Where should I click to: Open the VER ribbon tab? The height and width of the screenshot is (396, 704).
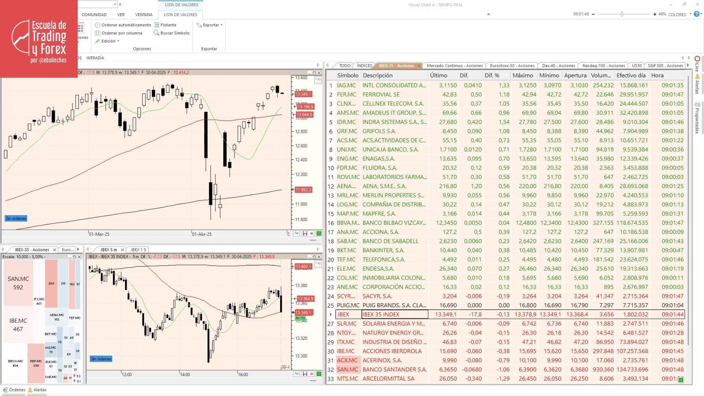coord(121,14)
